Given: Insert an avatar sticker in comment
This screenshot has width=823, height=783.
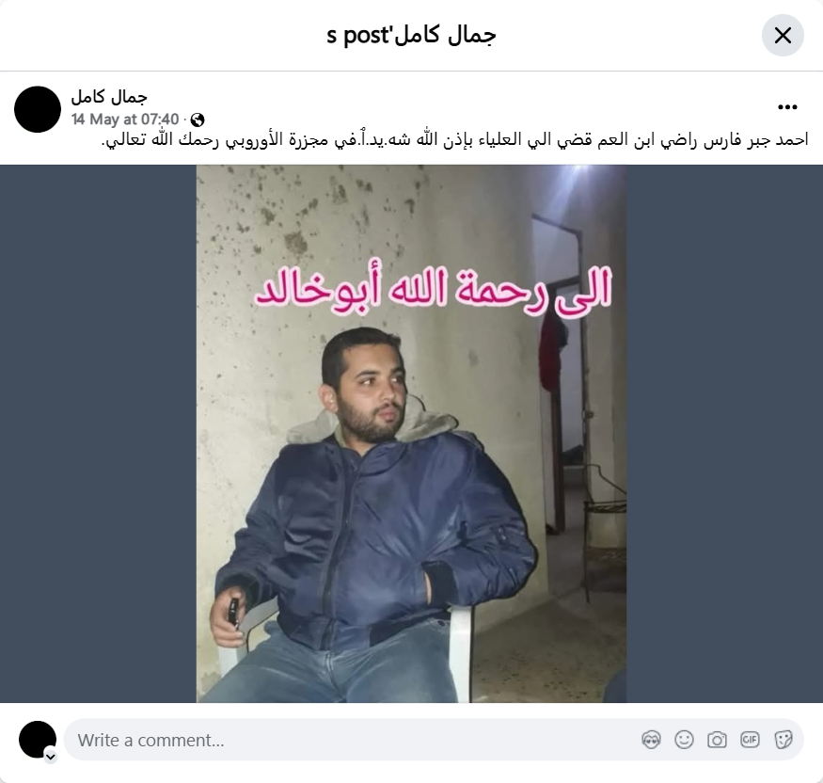Looking at the screenshot, I should point(651,740).
